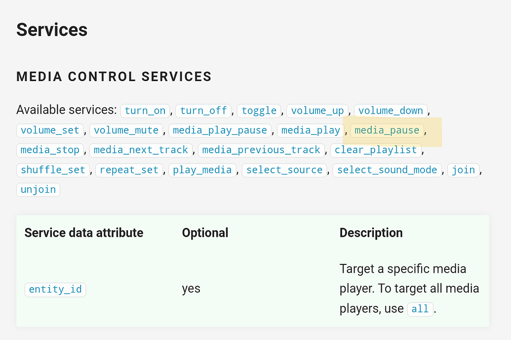The width and height of the screenshot is (511, 340).
Task: Select the toggle service reference
Action: [259, 111]
